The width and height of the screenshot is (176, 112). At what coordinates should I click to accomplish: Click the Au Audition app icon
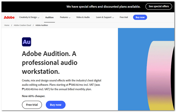click(26, 42)
